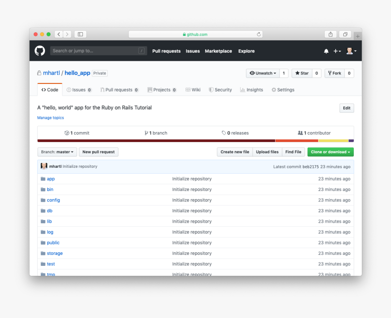391x318 pixels.
Task: Click the yellow language bar segment
Action: coord(333,141)
